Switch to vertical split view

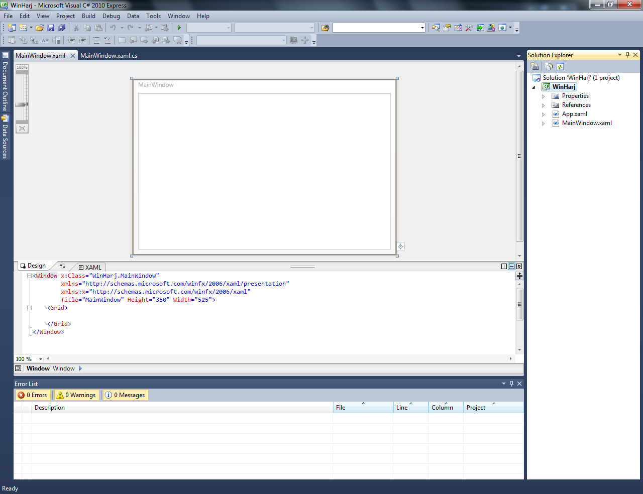click(x=504, y=267)
